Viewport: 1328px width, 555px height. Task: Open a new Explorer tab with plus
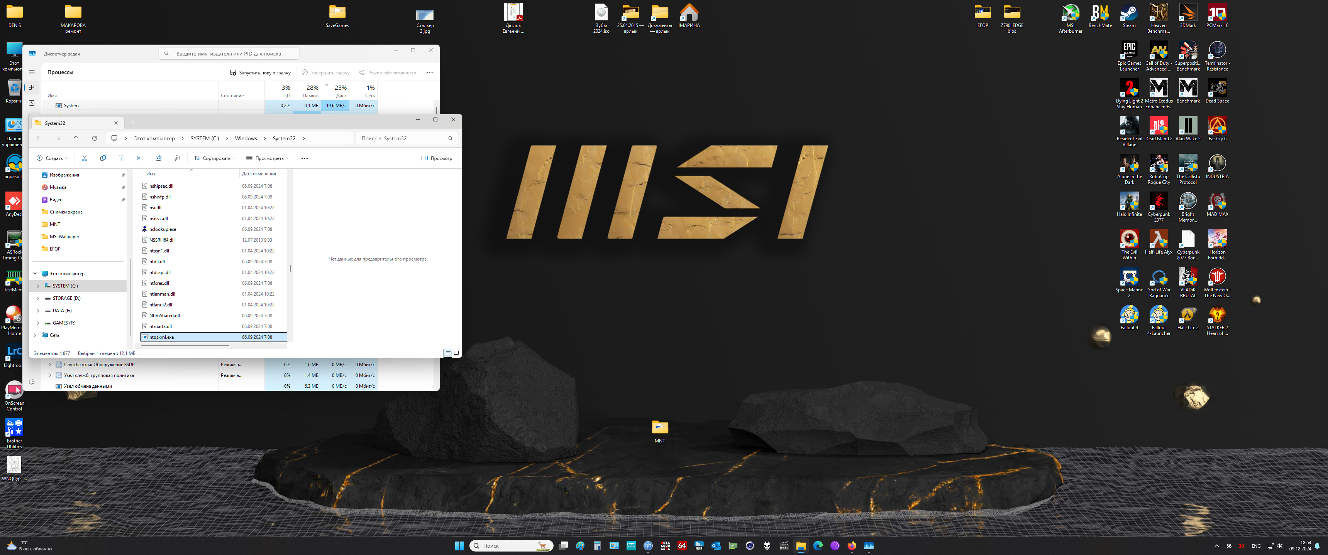click(x=133, y=123)
